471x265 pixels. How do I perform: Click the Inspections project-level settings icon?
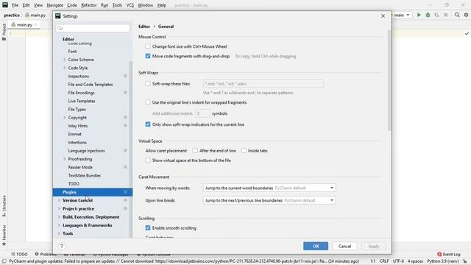click(x=125, y=76)
